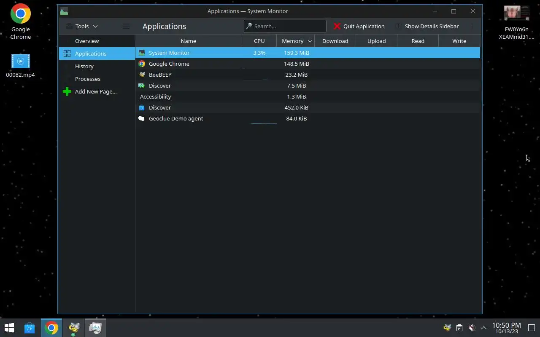This screenshot has width=540, height=337.
Task: Open the Start menu button
Action: 9,328
